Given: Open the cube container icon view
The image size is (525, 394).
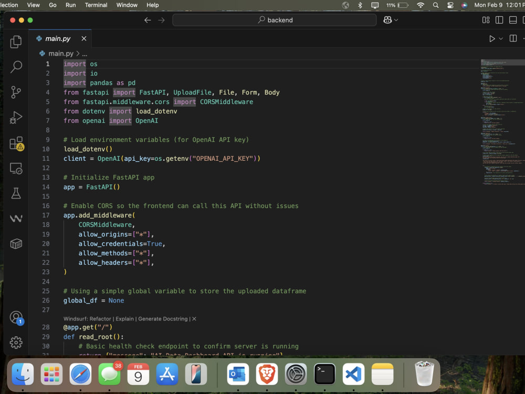Looking at the screenshot, I should pyautogui.click(x=16, y=244).
